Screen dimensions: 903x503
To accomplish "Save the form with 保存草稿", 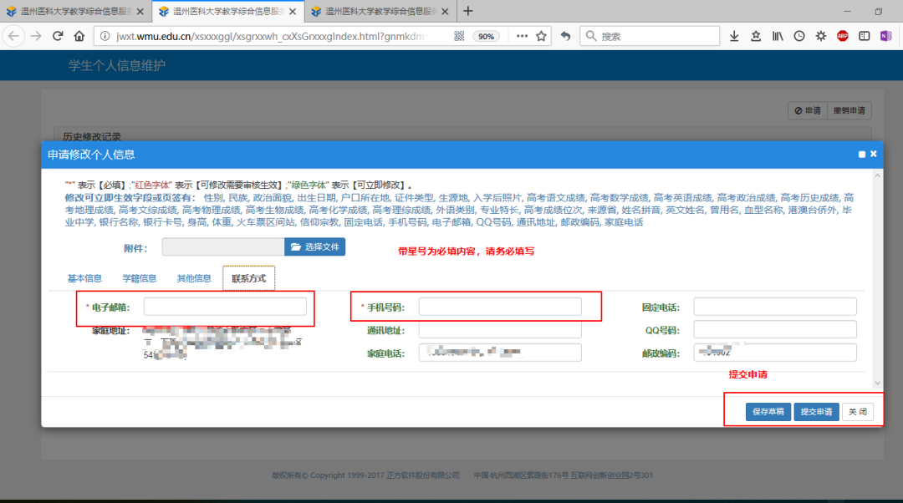I will (x=768, y=412).
